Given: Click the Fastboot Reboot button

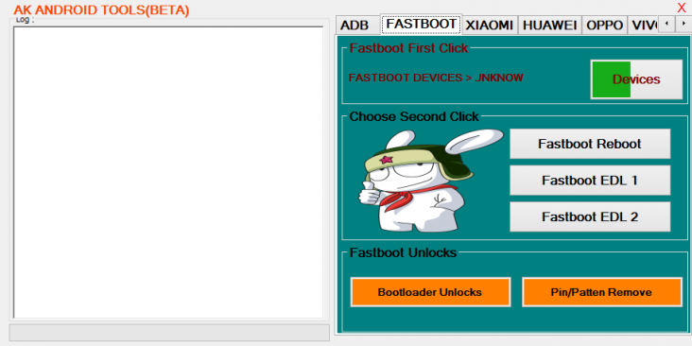Looking at the screenshot, I should pos(590,144).
